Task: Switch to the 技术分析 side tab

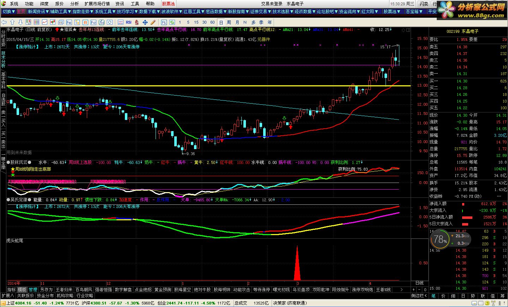Action: click(x=3, y=59)
